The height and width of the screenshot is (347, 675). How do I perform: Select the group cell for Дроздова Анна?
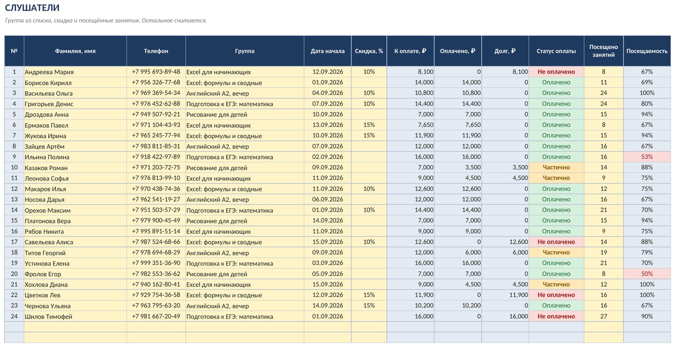point(245,115)
